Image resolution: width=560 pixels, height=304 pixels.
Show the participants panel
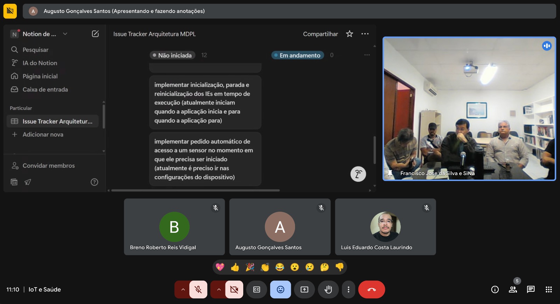pyautogui.click(x=513, y=289)
